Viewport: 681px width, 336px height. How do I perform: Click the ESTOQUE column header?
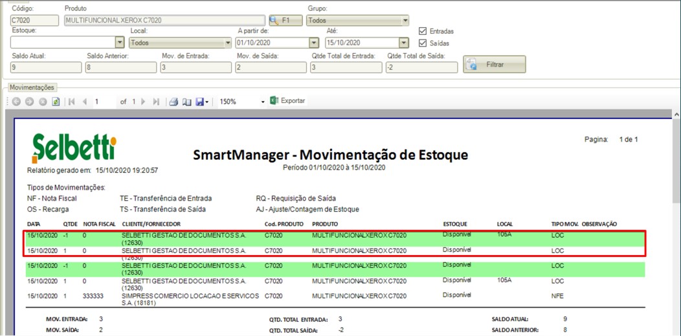coord(454,224)
